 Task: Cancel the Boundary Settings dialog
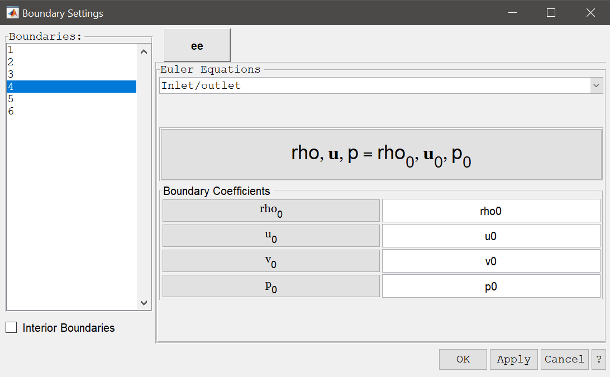(565, 359)
